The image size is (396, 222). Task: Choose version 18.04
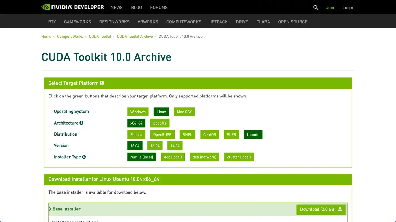[135, 146]
